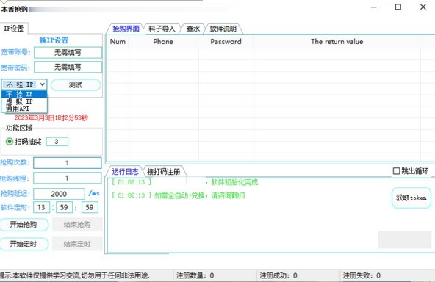Toggle the 扫码抽奖 radio button
This screenshot has height=282, width=435.
click(x=10, y=142)
